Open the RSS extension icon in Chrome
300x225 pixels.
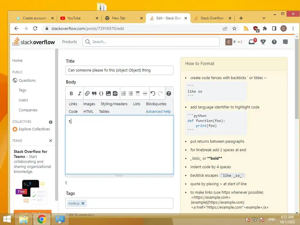coord(246,28)
